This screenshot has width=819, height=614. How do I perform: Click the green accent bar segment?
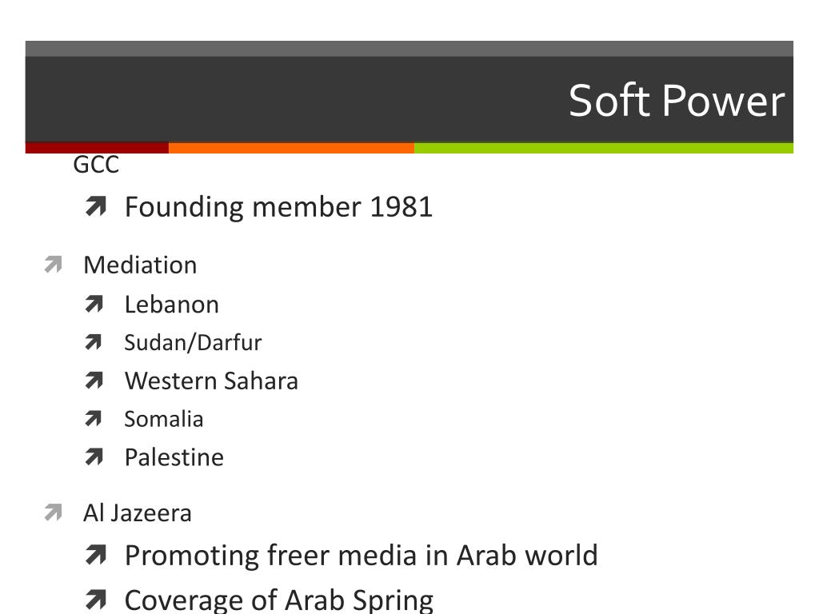(x=604, y=148)
